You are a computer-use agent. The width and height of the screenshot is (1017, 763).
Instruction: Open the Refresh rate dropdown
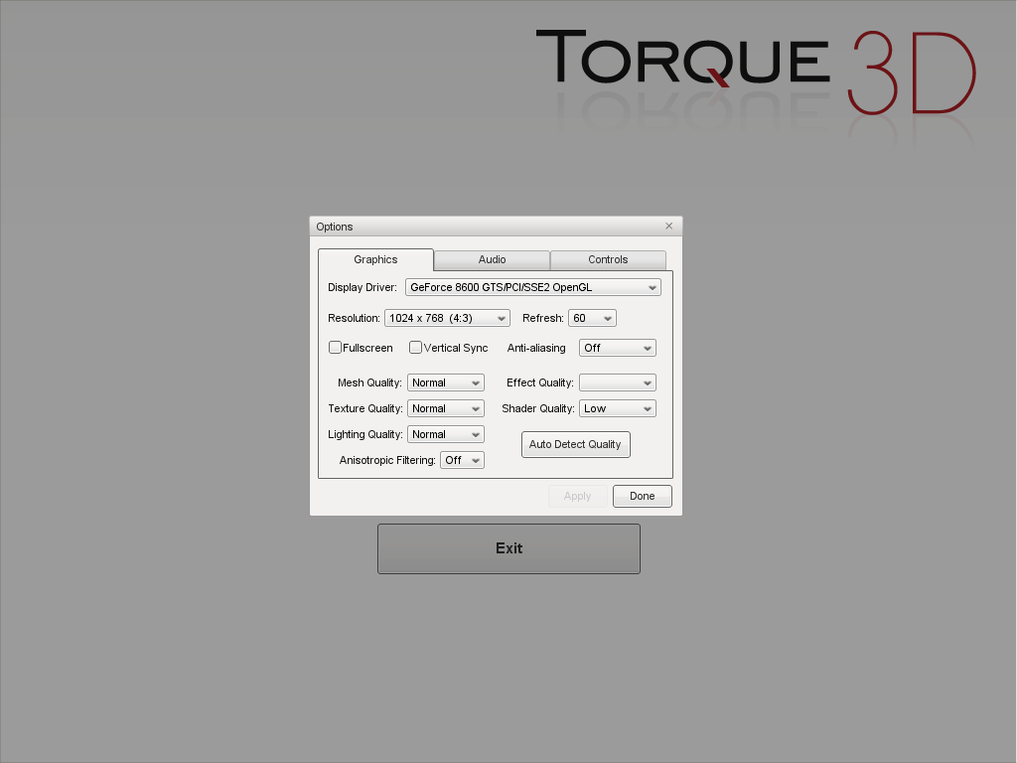592,319
